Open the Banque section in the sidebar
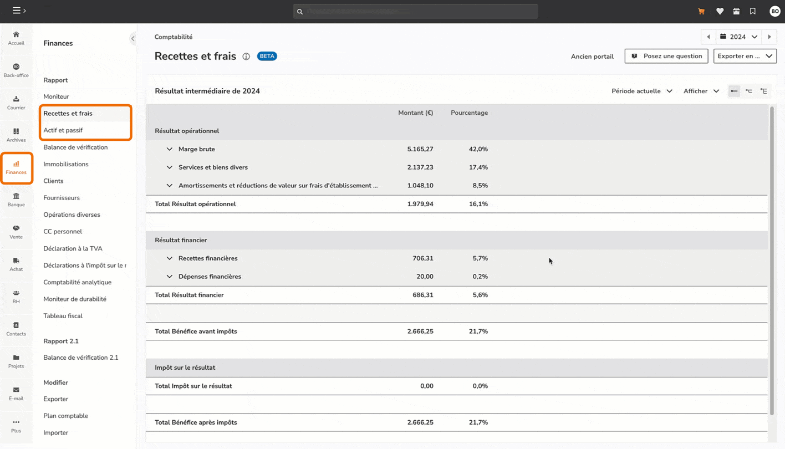 tap(16, 200)
